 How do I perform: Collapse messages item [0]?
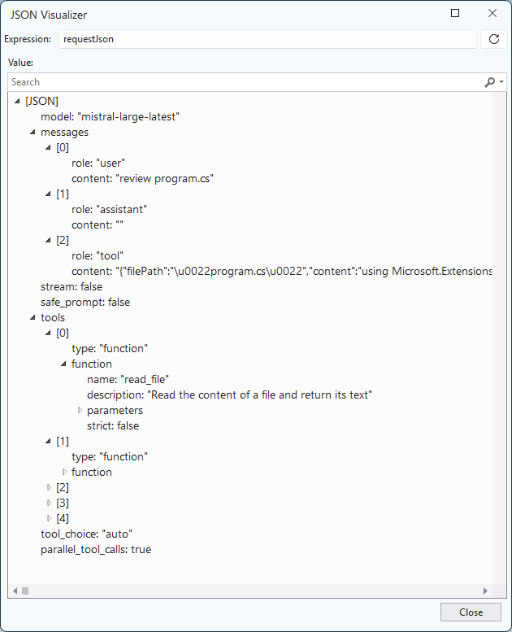click(x=48, y=147)
